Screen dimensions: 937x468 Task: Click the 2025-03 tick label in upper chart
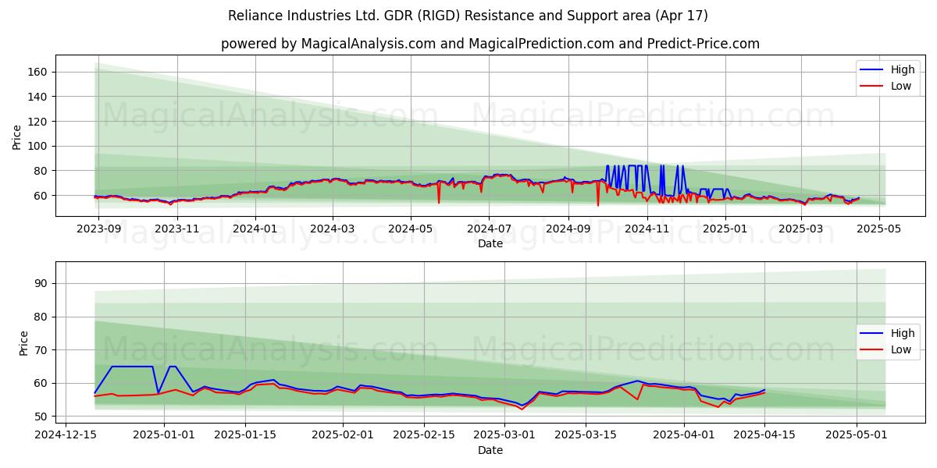[x=801, y=229]
